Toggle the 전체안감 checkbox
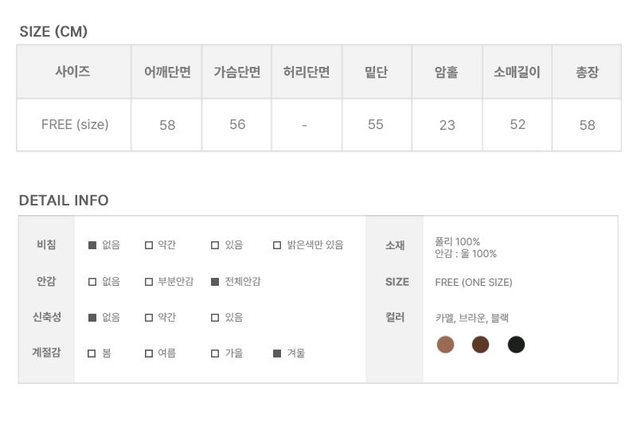This screenshot has width=637, height=422. point(215,281)
